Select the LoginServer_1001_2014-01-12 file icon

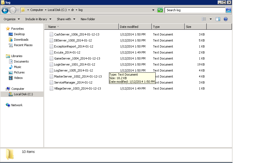[x=51, y=64]
